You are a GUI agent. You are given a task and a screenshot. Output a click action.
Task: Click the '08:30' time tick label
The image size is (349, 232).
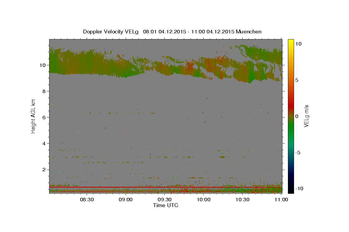[87, 200]
